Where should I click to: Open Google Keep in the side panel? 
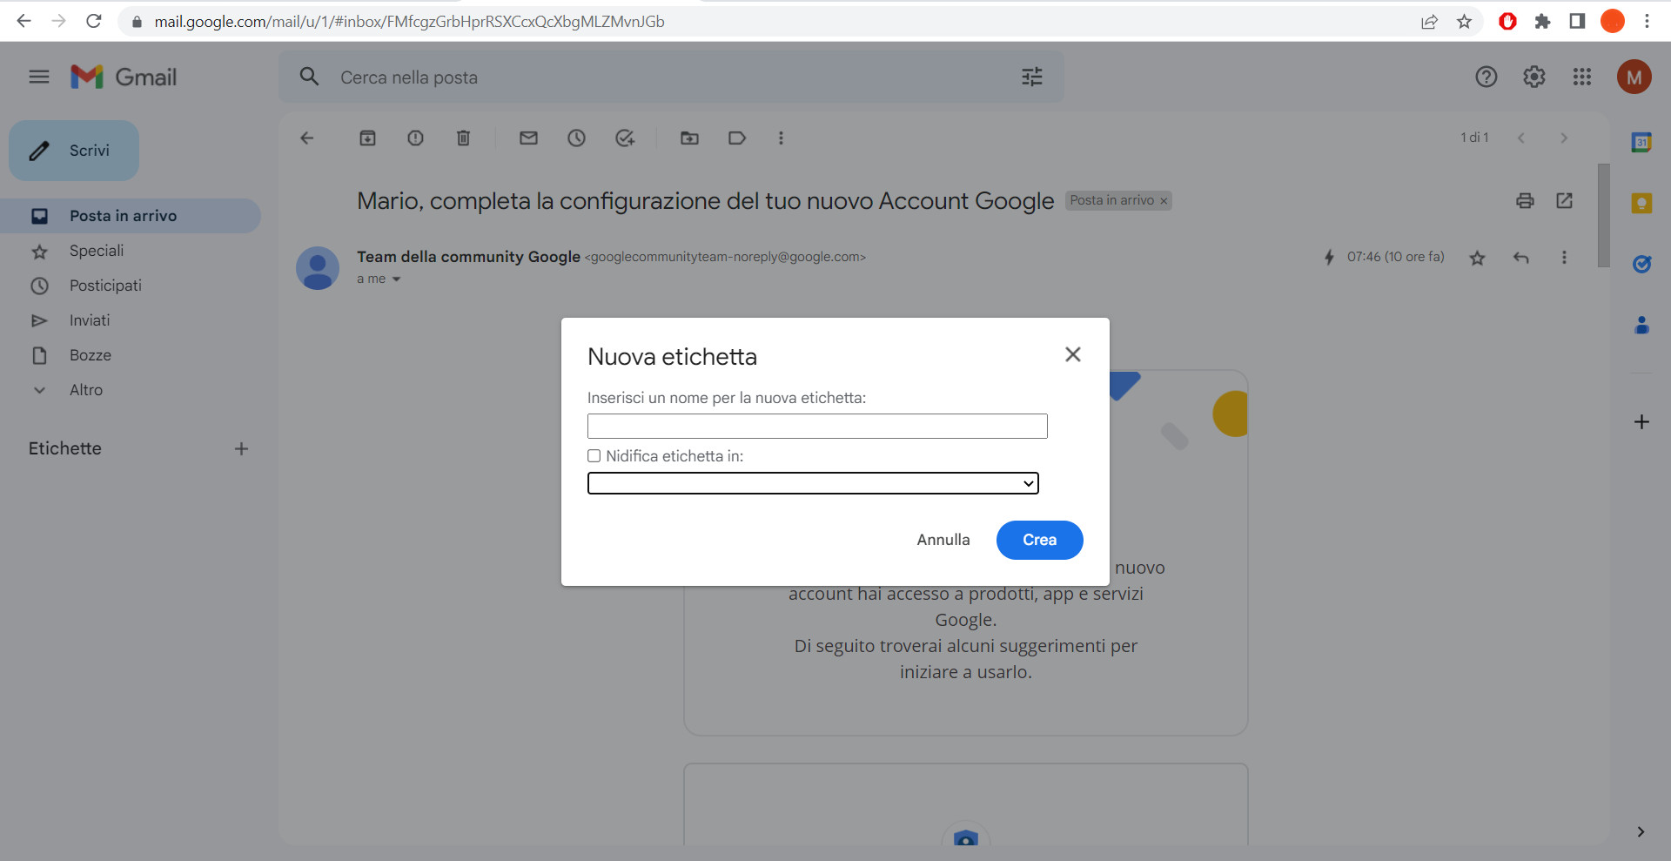(x=1641, y=203)
